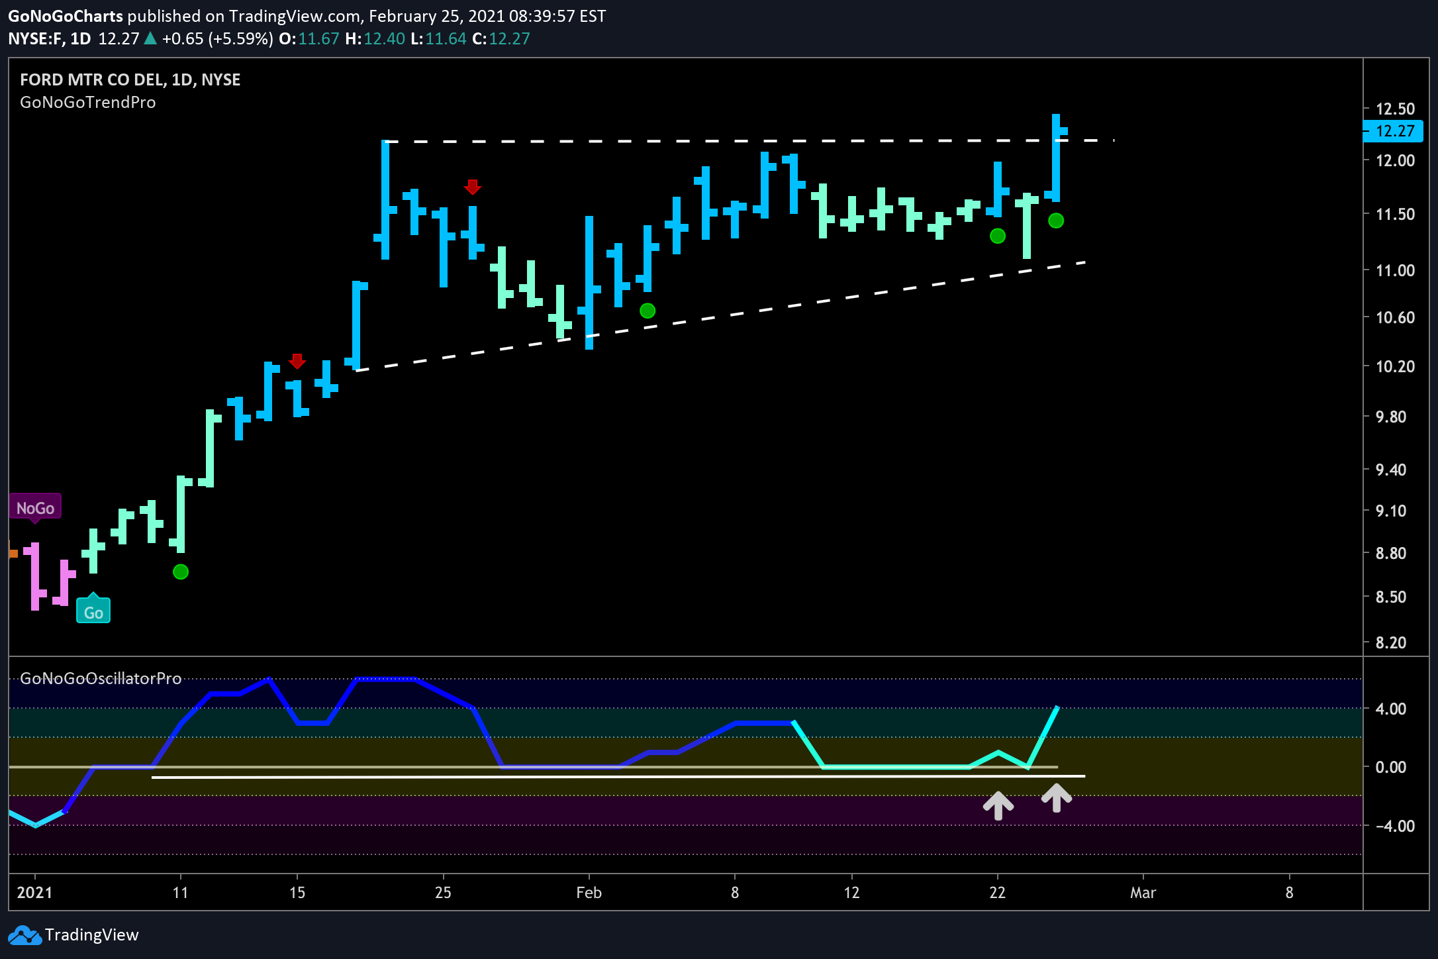Click the high value 12.40
Image resolution: width=1438 pixels, height=959 pixels.
384,38
